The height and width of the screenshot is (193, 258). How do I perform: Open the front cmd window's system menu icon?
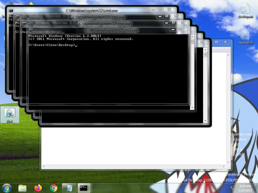(31, 30)
